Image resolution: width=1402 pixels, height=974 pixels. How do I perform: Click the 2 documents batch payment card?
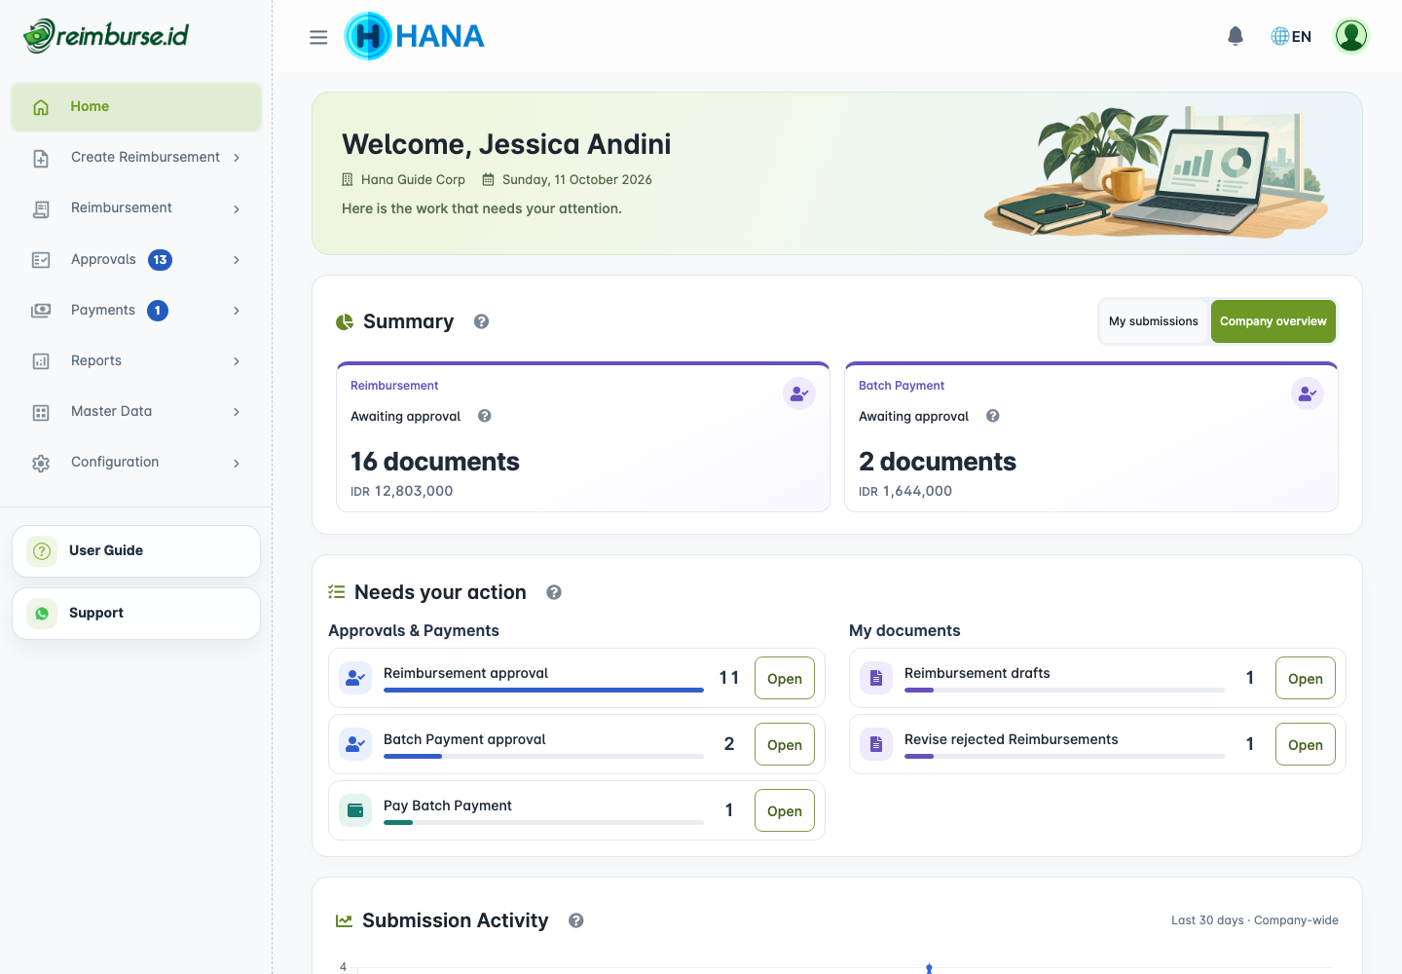coord(1091,436)
